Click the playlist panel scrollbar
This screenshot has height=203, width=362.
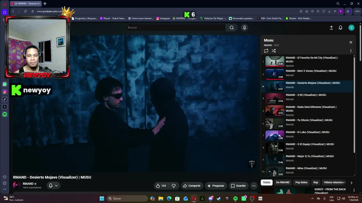click(x=354, y=104)
